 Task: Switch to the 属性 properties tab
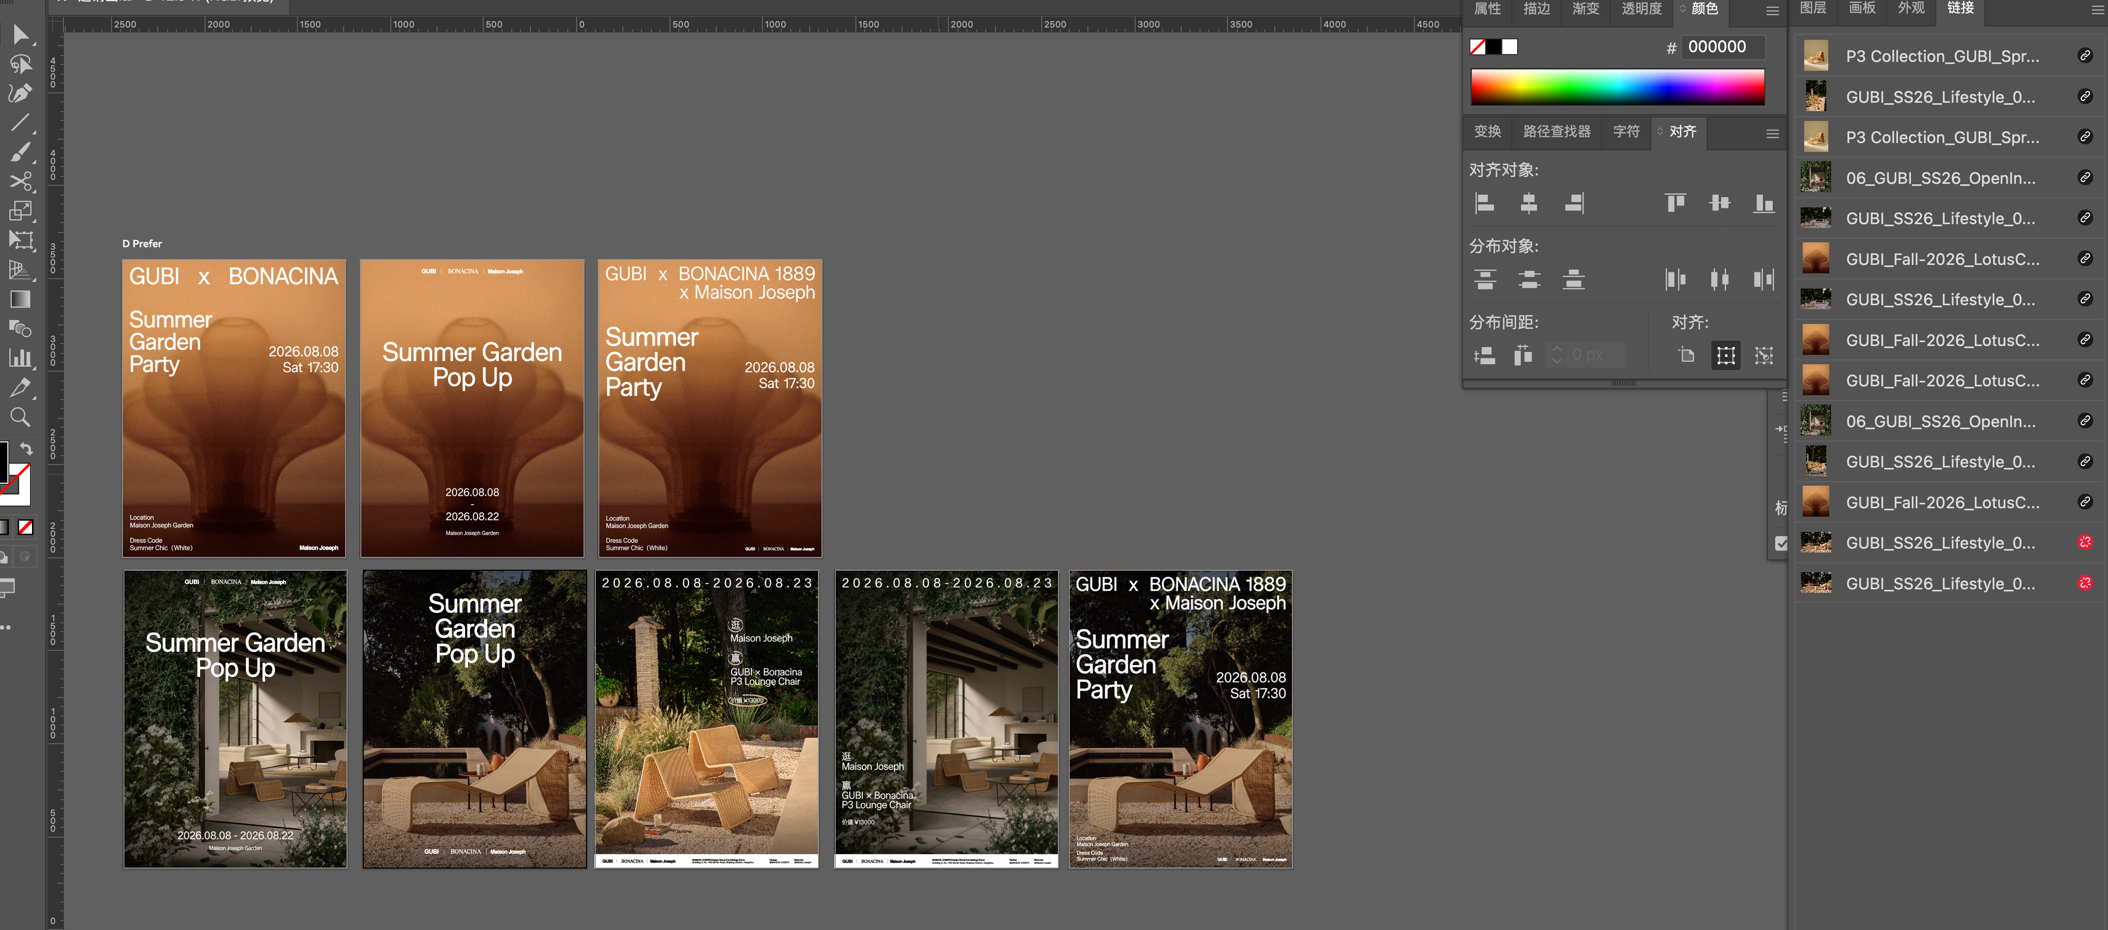point(1488,9)
